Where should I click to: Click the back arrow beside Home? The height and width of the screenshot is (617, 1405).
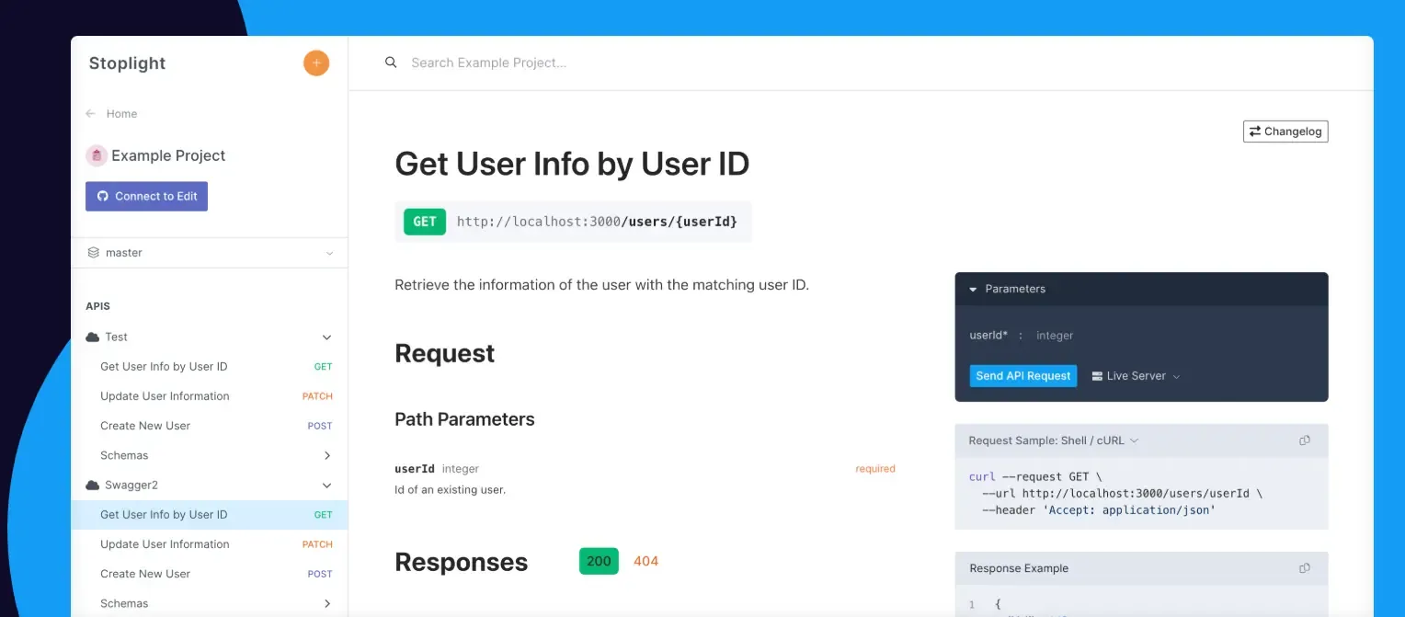90,114
